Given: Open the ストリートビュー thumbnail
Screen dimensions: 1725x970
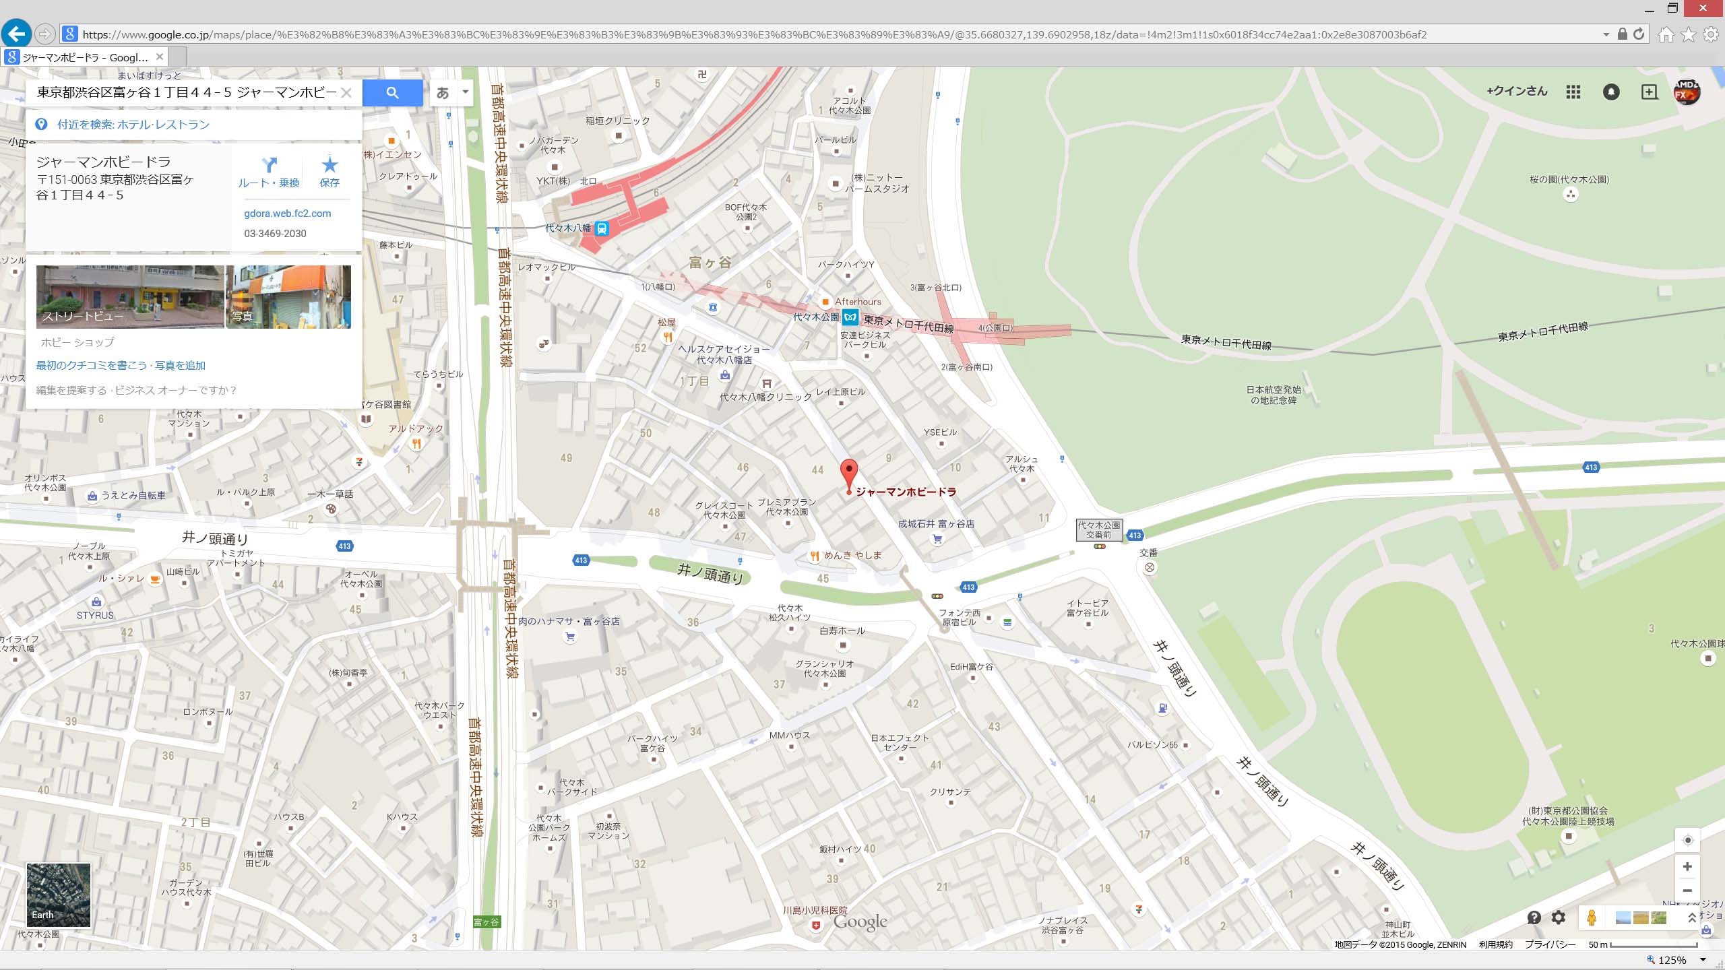Looking at the screenshot, I should pos(130,296).
